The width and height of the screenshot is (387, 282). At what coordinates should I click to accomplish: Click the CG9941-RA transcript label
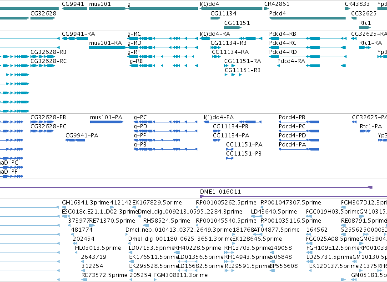pyautogui.click(x=79, y=34)
